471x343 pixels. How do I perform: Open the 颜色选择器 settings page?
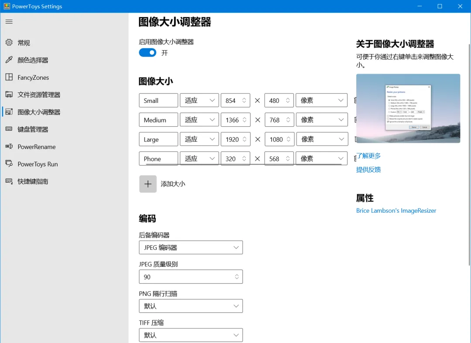point(33,60)
